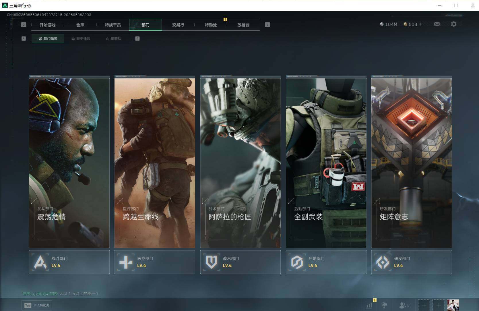Open the flags icon in bottom bar

[385, 305]
